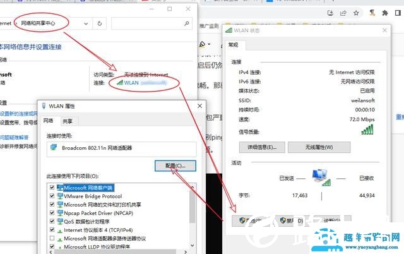Click the components list vertical scrollbar thumb

(192, 206)
